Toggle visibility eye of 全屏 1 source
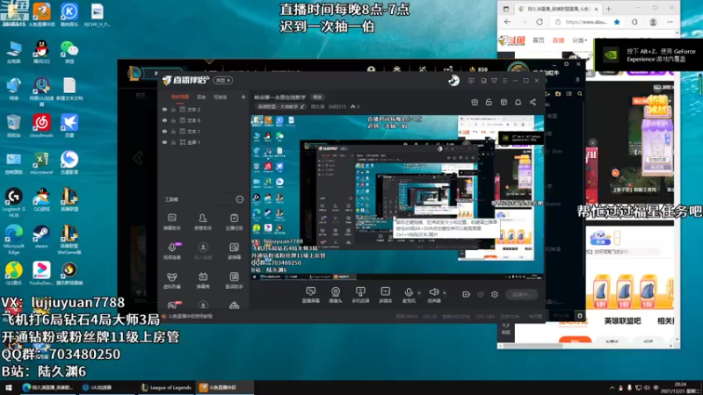Viewport: 703px width, 395px height. [x=164, y=142]
